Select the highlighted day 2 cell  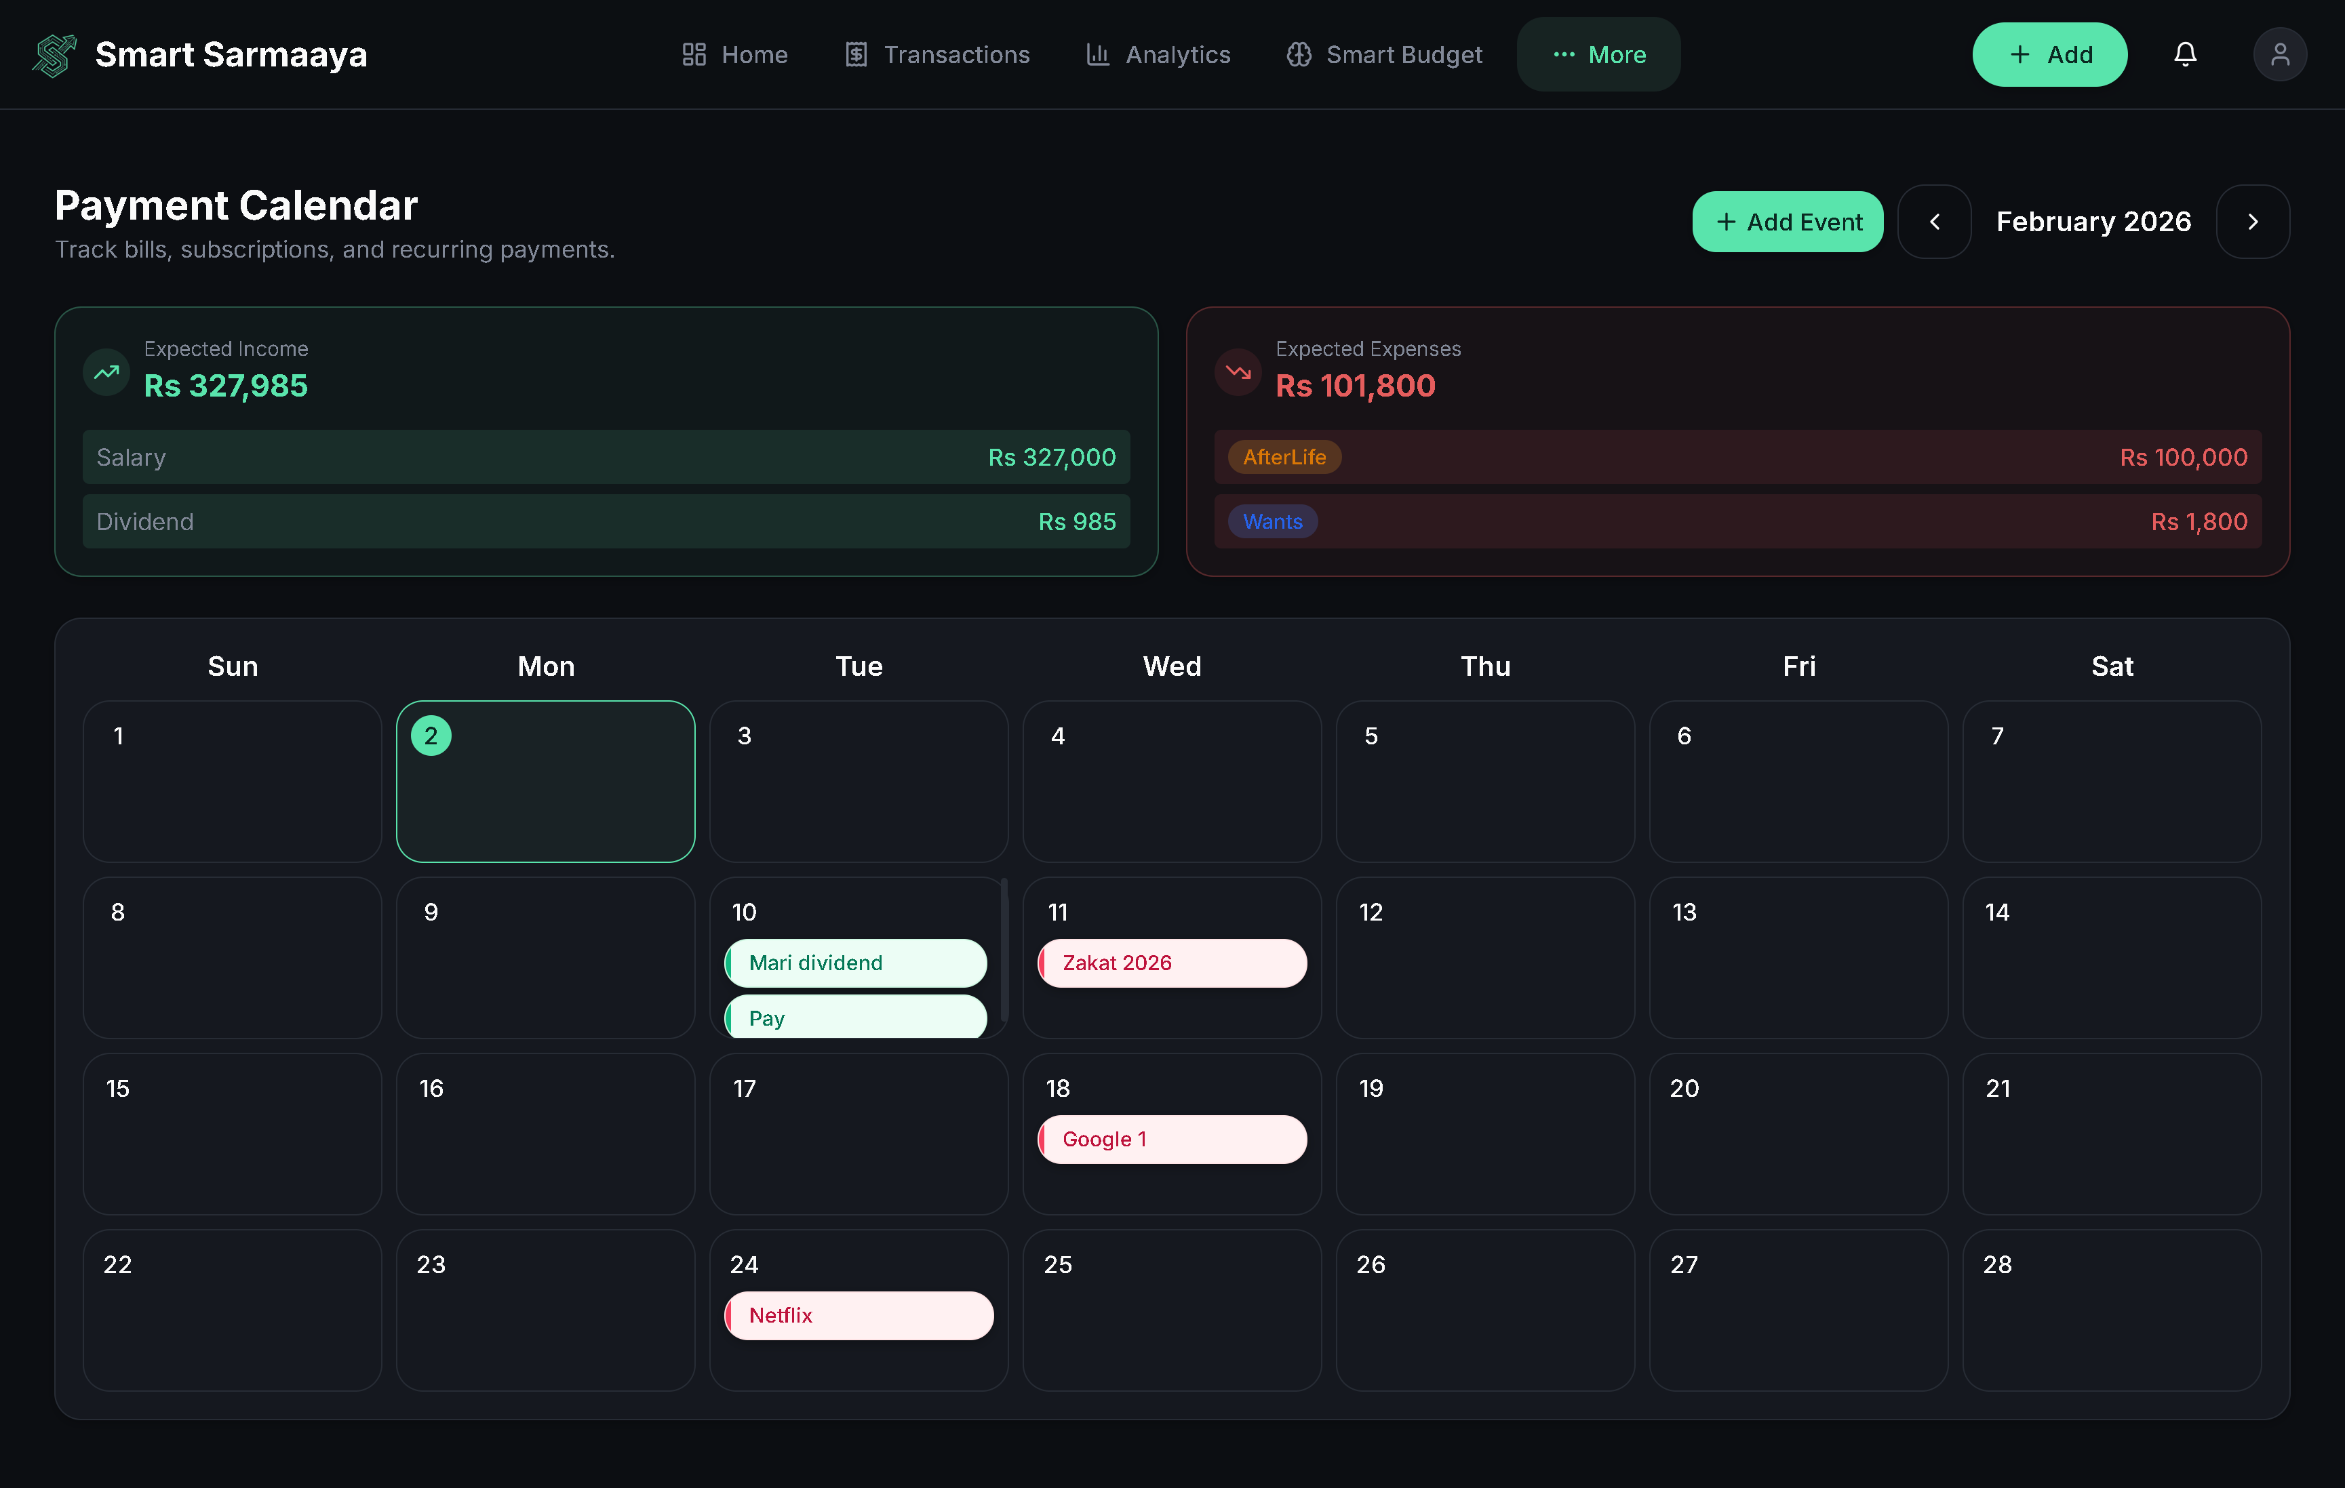point(545,782)
